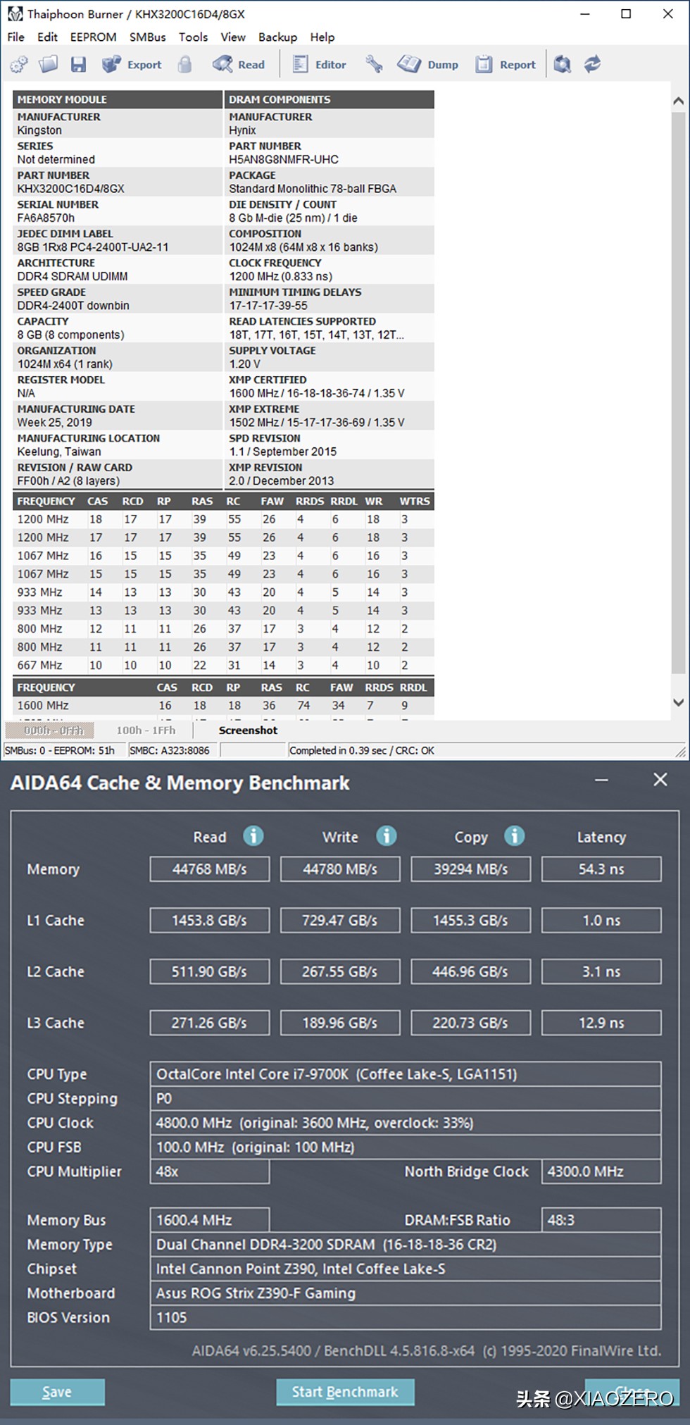
Task: Click the info icon next to Write
Action: coord(386,836)
